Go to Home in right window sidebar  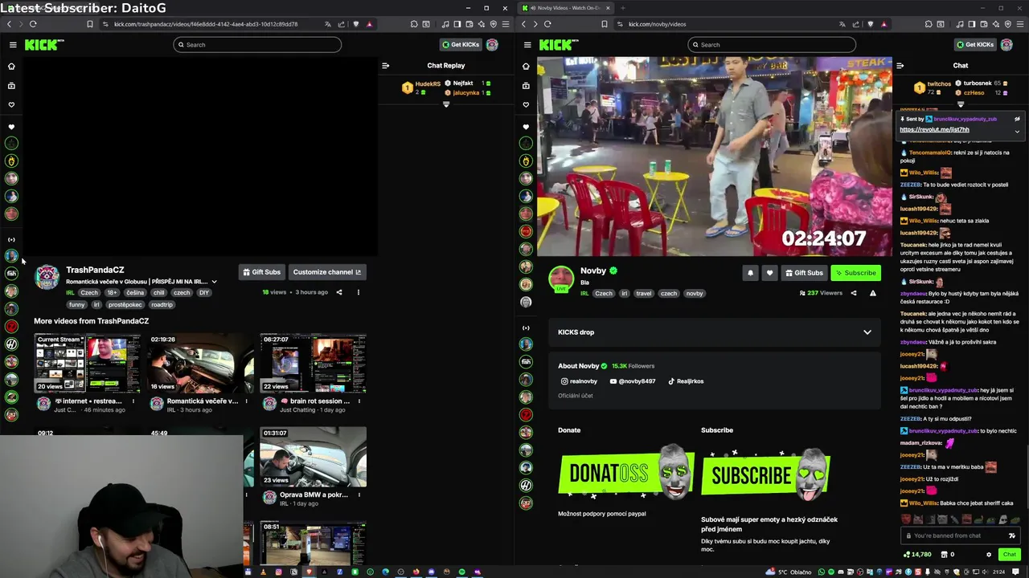(x=526, y=66)
